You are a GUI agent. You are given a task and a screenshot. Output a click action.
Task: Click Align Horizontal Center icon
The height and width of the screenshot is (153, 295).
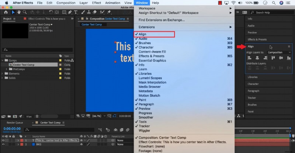tap(257, 58)
